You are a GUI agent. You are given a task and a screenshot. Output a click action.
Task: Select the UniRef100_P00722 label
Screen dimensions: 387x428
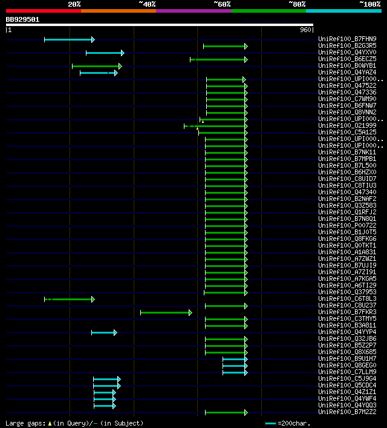(347, 225)
